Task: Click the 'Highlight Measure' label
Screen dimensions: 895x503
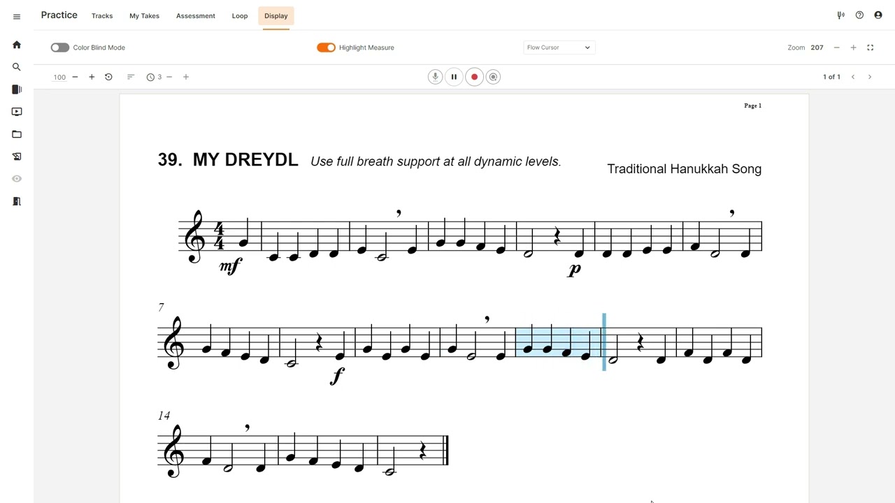Action: click(366, 48)
